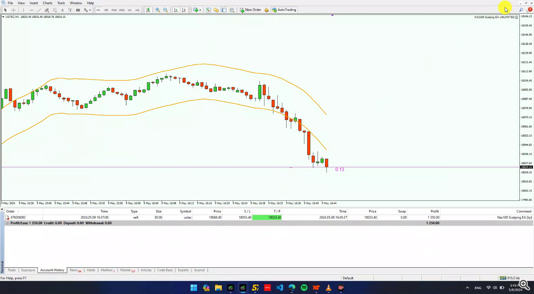
Task: Open the Charts menu
Action: click(48, 3)
